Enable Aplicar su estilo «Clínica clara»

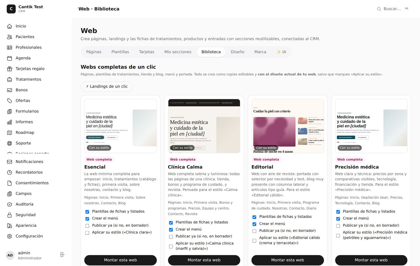(x=87, y=233)
